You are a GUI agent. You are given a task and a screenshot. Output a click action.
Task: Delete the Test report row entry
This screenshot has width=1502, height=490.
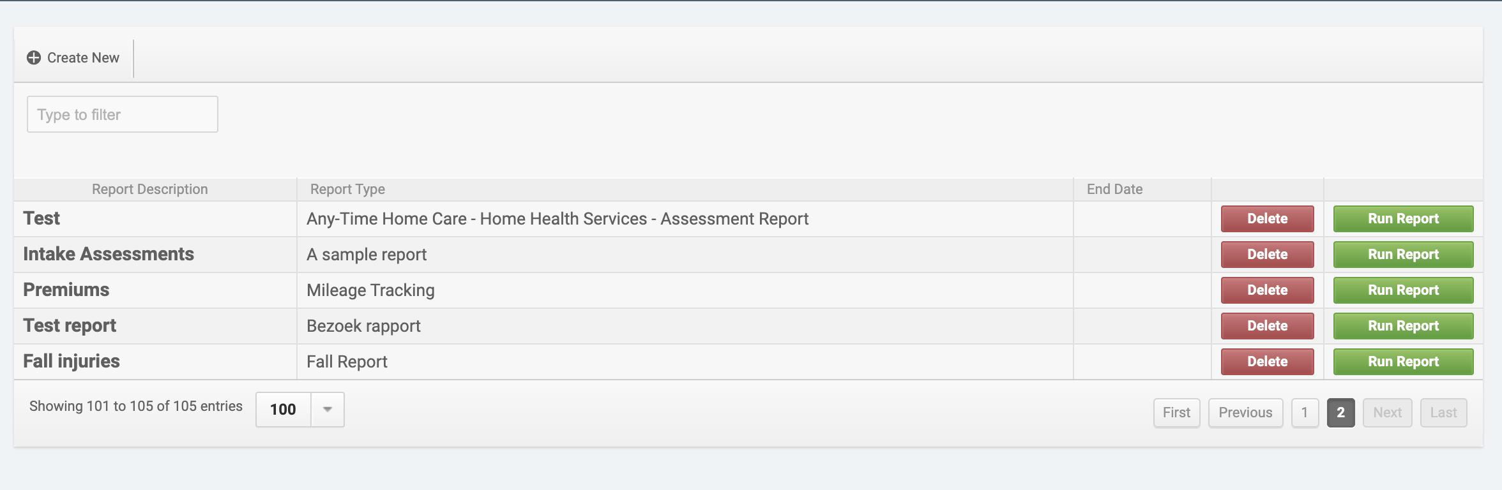(x=1267, y=326)
